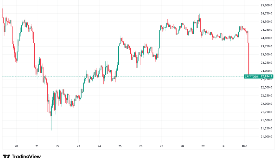
Task: Select the CRYPTO20 symbol label
Action: tap(251, 77)
